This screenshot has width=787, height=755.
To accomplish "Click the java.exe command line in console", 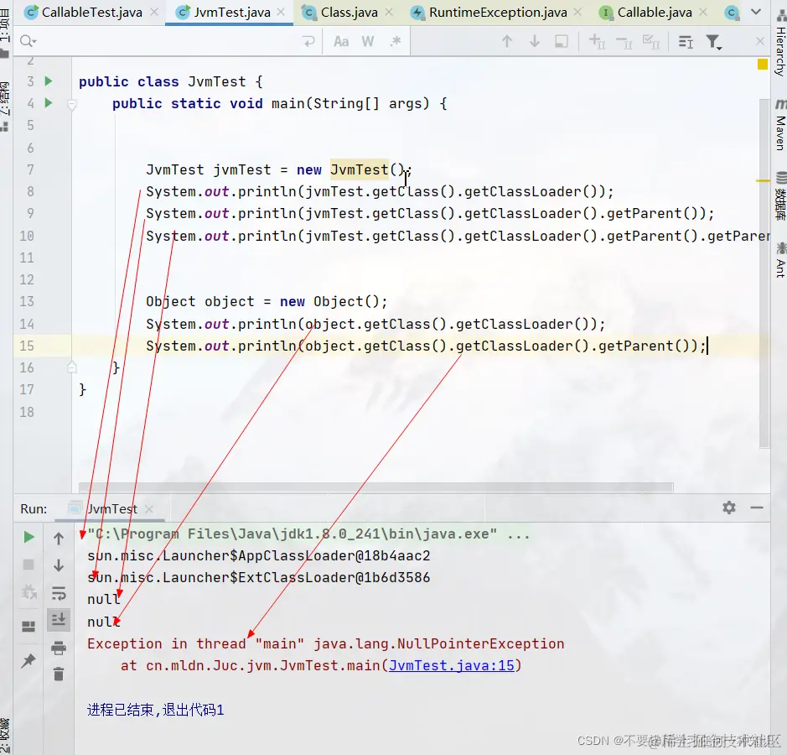I will (x=308, y=534).
